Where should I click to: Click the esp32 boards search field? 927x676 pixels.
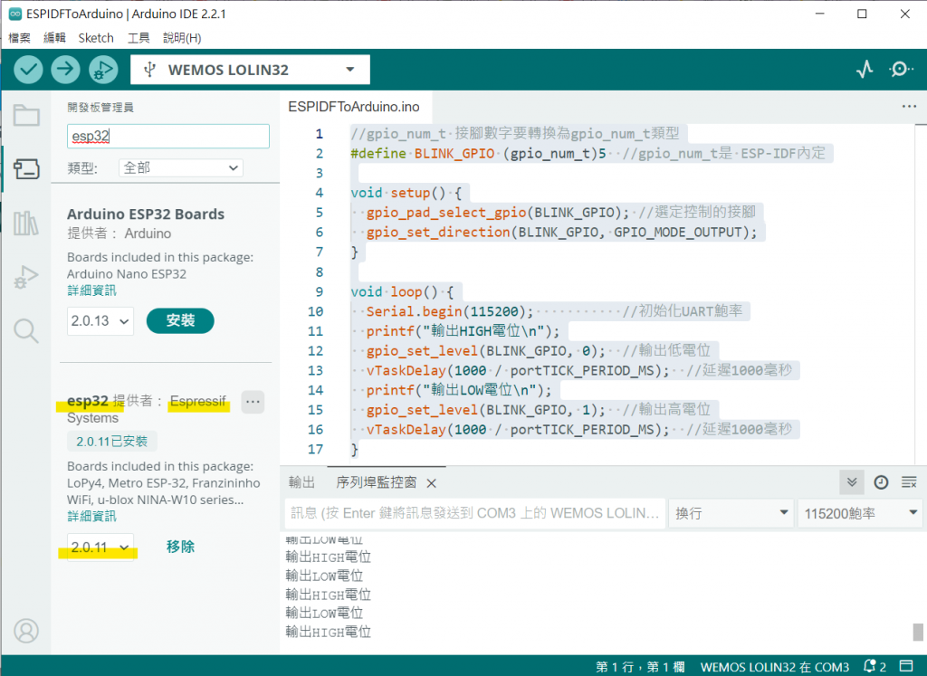168,136
